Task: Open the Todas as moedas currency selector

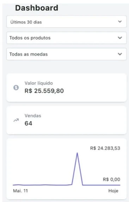Action: point(66,54)
